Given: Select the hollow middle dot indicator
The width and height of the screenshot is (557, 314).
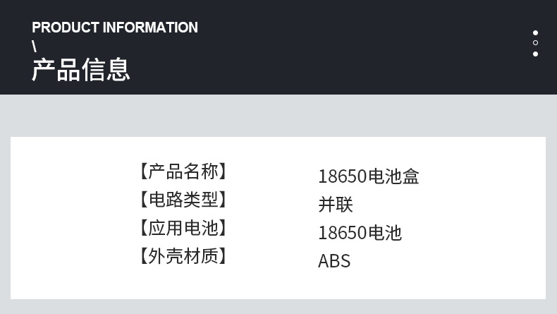Looking at the screenshot, I should click(x=535, y=43).
